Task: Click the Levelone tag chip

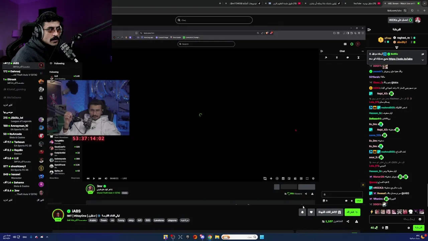Action: [x=159, y=220]
